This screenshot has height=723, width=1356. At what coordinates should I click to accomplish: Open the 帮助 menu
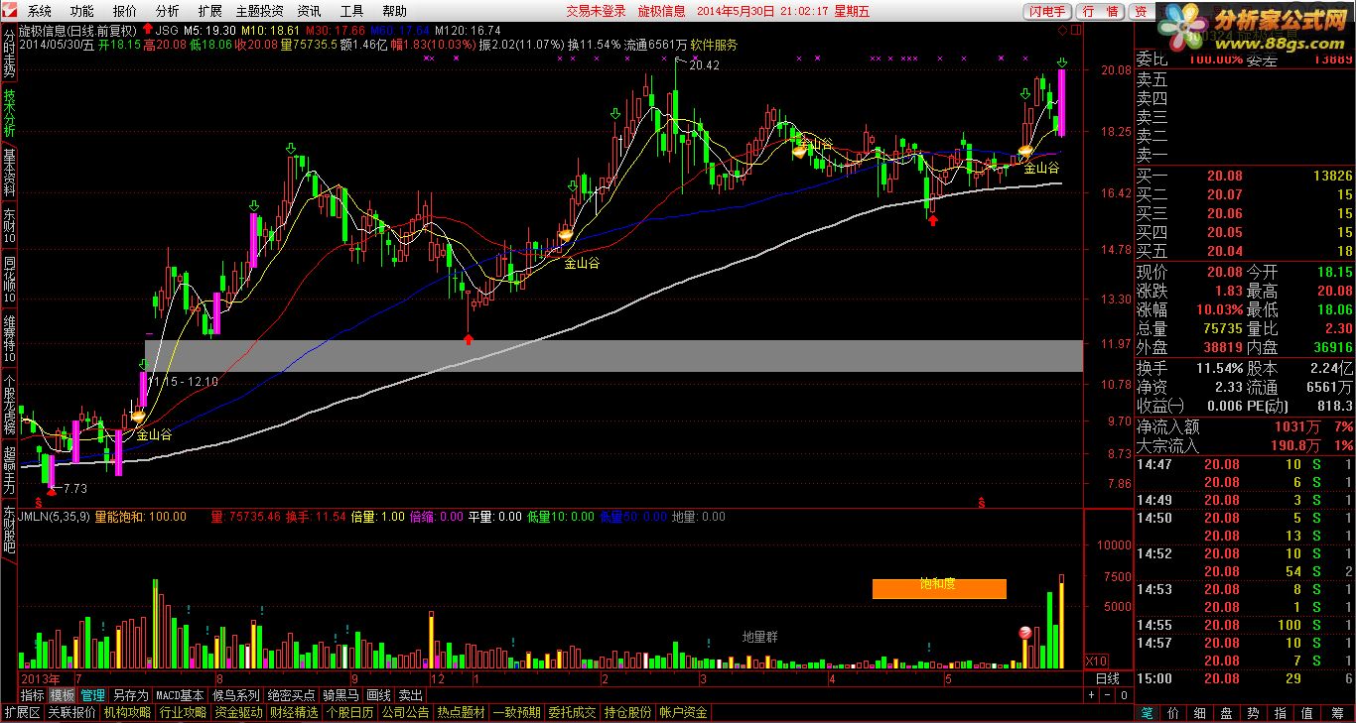point(394,11)
